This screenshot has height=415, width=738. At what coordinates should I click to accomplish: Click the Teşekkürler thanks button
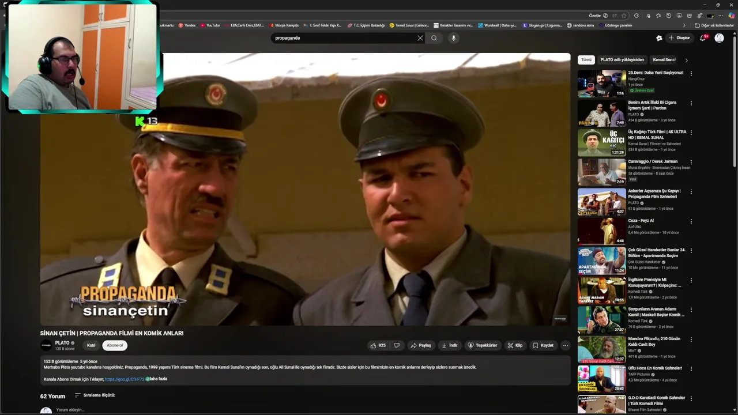coord(482,345)
